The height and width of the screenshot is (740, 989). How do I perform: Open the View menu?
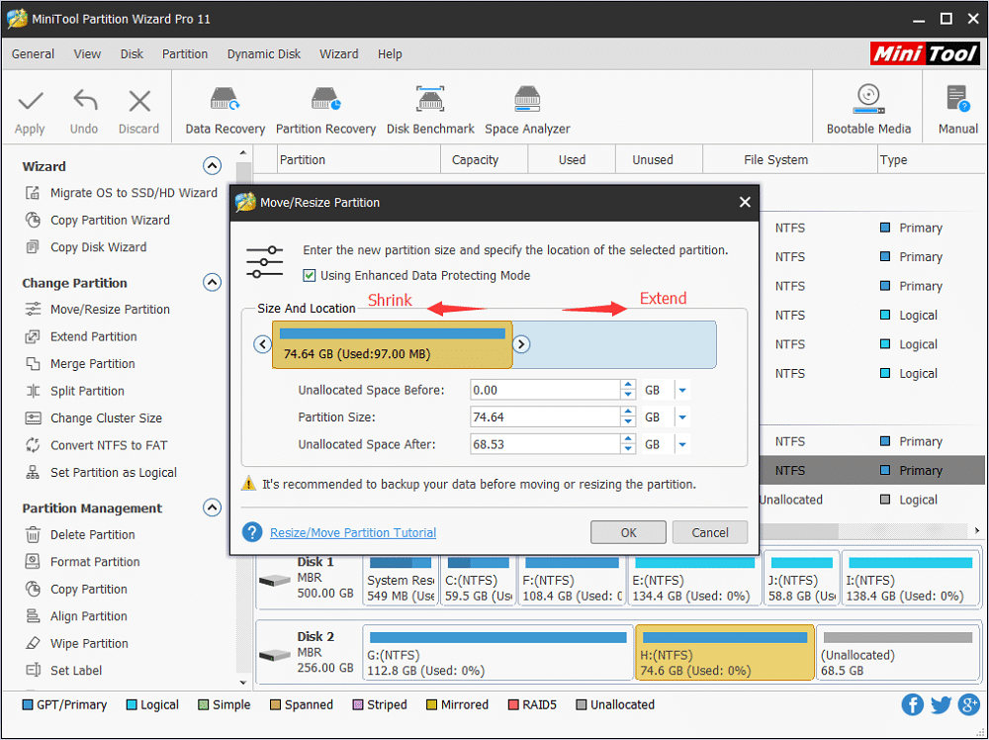tap(87, 54)
